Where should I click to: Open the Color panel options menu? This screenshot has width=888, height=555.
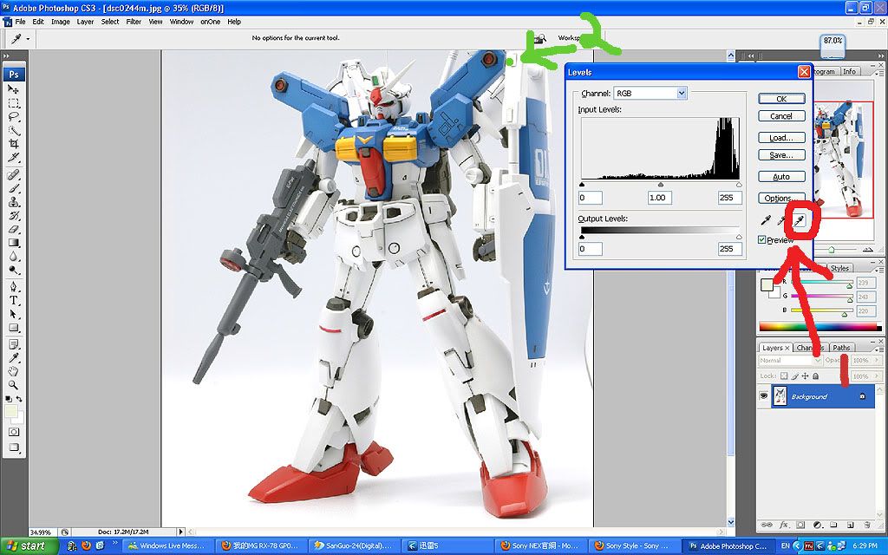(x=879, y=271)
